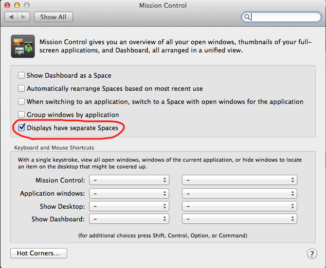Open Application windows keyboard shortcut dropdown
The image size is (326, 268).
129,194
